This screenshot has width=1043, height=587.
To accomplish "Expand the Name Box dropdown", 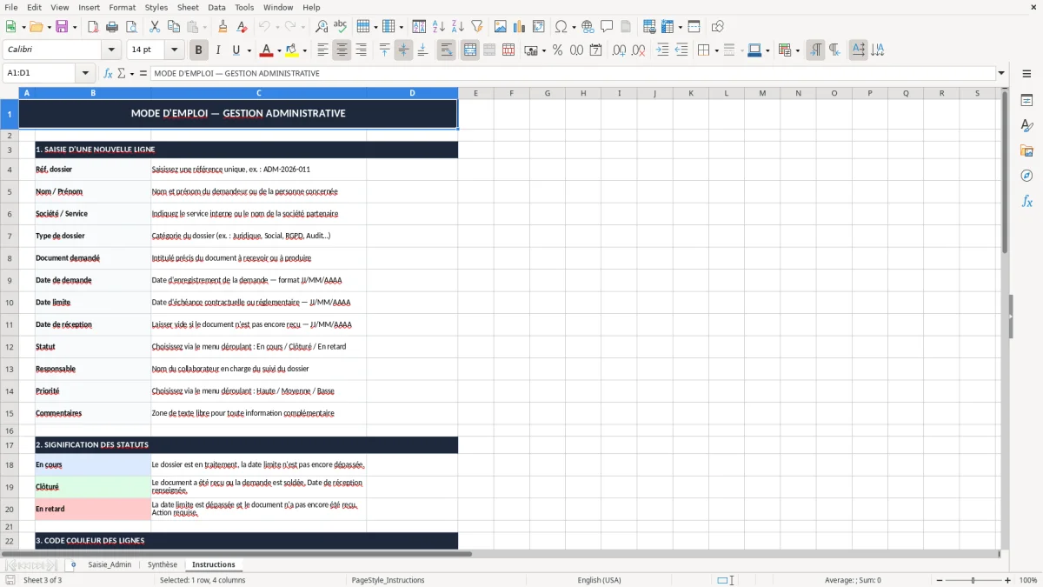I will tap(85, 74).
